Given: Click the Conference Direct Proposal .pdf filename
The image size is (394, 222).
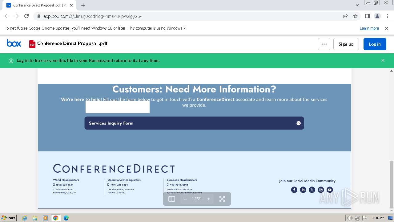Looking at the screenshot, I should [72, 43].
